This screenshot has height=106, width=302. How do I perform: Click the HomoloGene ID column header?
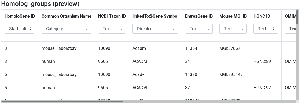20,16
